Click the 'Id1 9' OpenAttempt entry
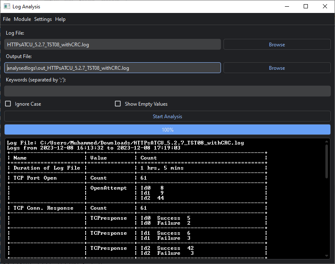The height and width of the screenshot is (264, 335). (152, 193)
